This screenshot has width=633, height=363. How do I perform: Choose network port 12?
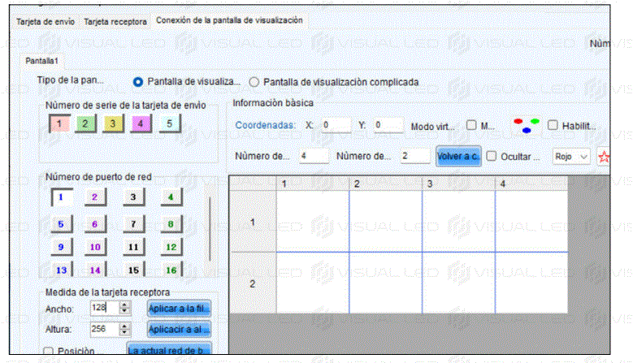coord(171,247)
